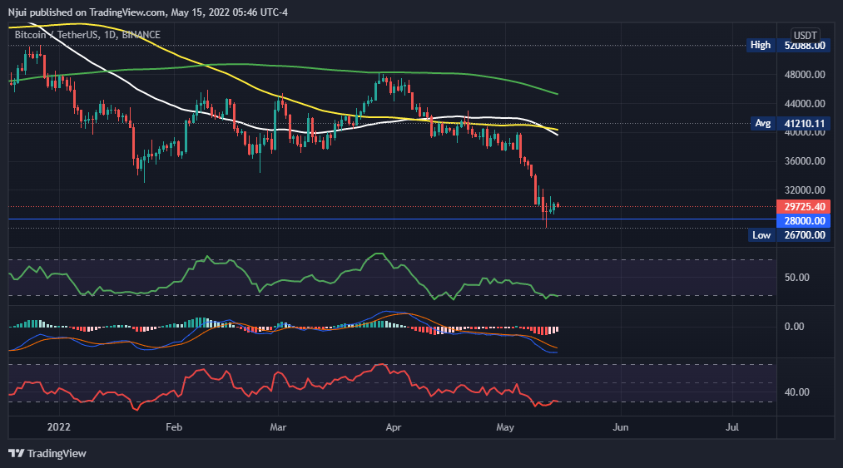Click the 48000.00 price axis label
The width and height of the screenshot is (843, 468).
[x=804, y=75]
